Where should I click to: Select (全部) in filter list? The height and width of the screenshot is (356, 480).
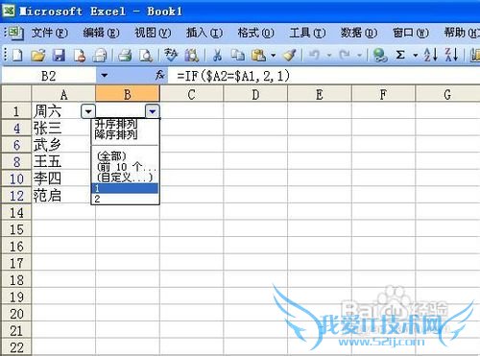click(126, 156)
